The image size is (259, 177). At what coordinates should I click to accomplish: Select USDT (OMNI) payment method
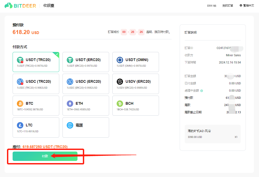point(136,62)
